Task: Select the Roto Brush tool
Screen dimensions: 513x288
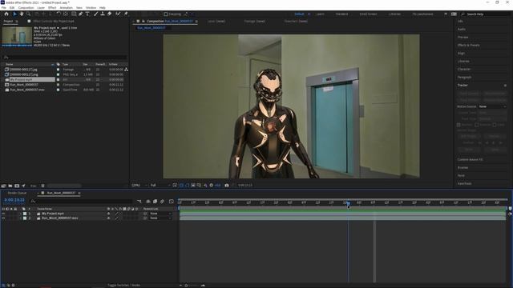Action: tap(118, 14)
